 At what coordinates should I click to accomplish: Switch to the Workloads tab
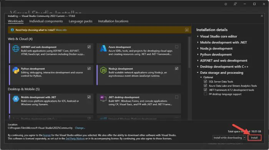(x=16, y=21)
